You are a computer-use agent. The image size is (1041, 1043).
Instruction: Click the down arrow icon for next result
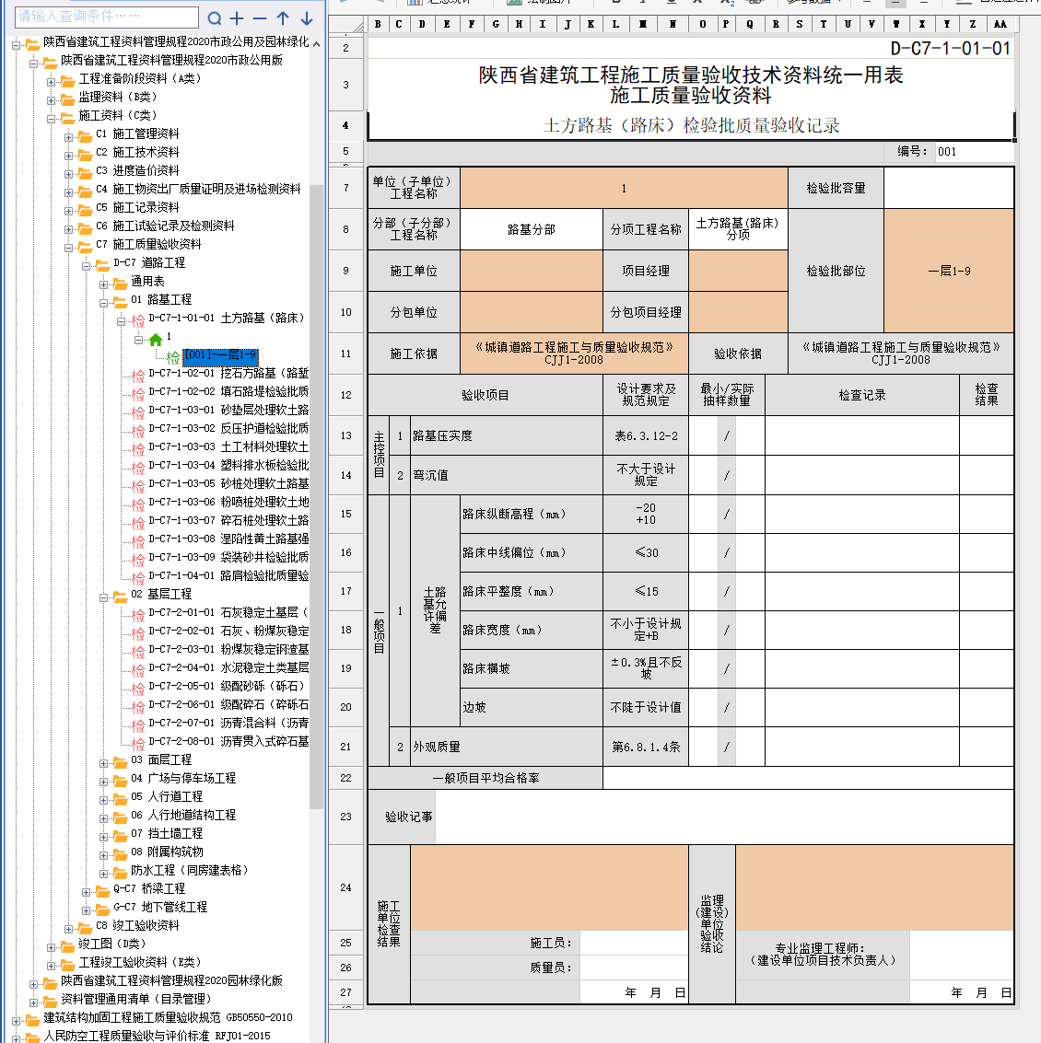click(306, 18)
